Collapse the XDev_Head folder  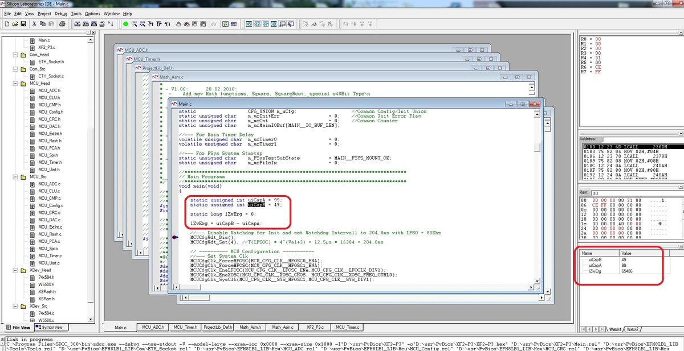tap(15, 270)
